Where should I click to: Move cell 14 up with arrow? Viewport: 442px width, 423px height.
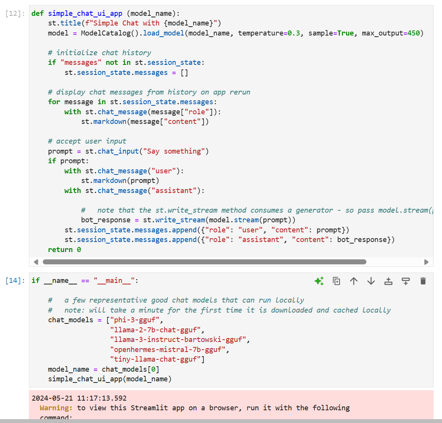click(354, 281)
